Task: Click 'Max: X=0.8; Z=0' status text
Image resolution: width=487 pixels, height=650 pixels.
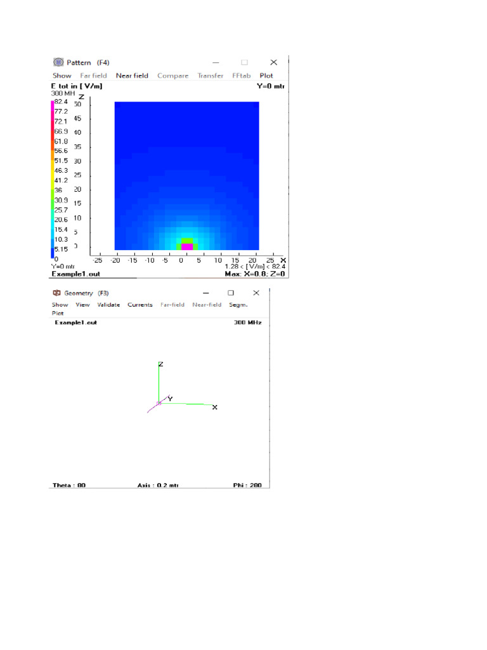Action: pos(255,274)
